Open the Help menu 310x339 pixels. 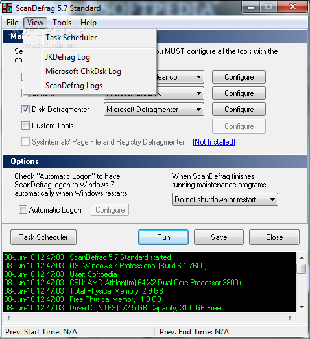coord(88,23)
